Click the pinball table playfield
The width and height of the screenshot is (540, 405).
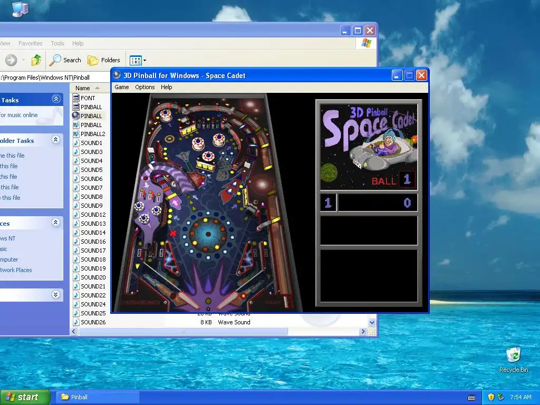point(208,203)
